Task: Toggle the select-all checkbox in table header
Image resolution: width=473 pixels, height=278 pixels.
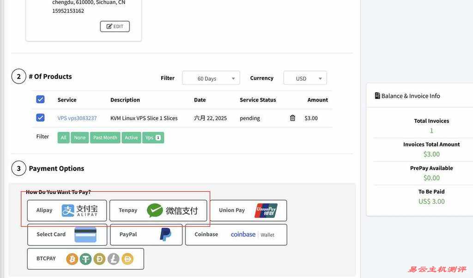Action: [40, 99]
